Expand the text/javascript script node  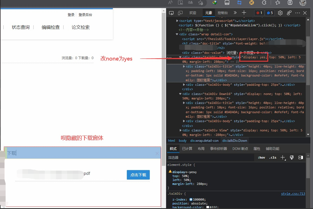pos(177,20)
